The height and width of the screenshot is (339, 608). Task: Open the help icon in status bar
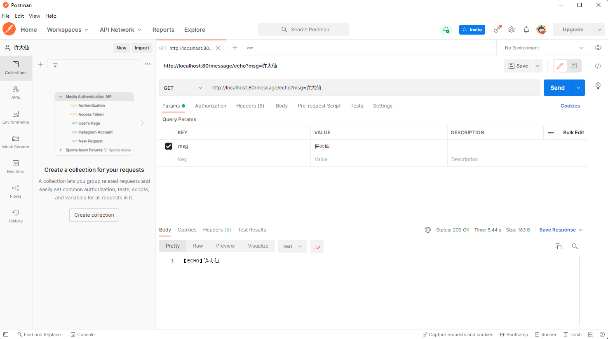tap(602, 334)
